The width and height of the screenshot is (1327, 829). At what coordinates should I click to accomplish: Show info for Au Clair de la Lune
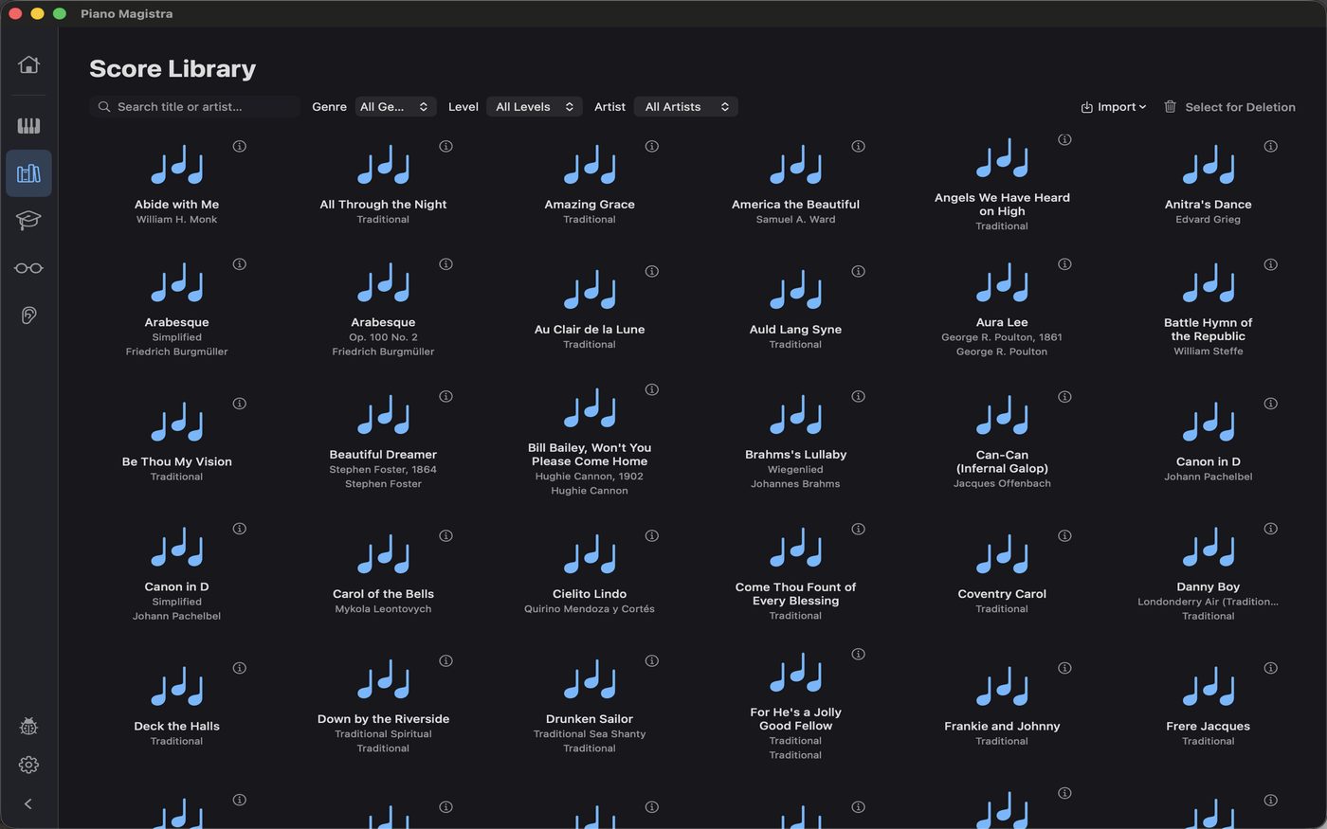click(x=652, y=271)
